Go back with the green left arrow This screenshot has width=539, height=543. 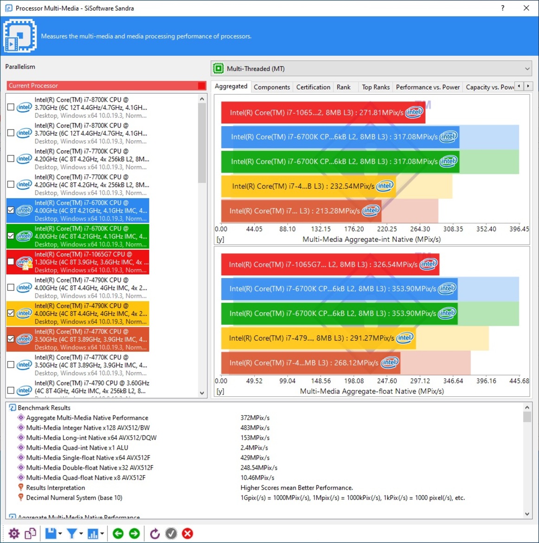[x=118, y=533]
